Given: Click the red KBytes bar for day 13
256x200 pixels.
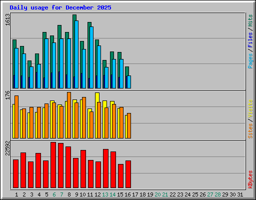Looking at the screenshot, I should tap(105, 168).
